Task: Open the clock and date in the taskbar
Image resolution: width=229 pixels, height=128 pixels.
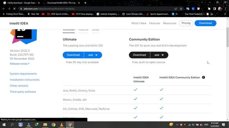Action: [215, 125]
